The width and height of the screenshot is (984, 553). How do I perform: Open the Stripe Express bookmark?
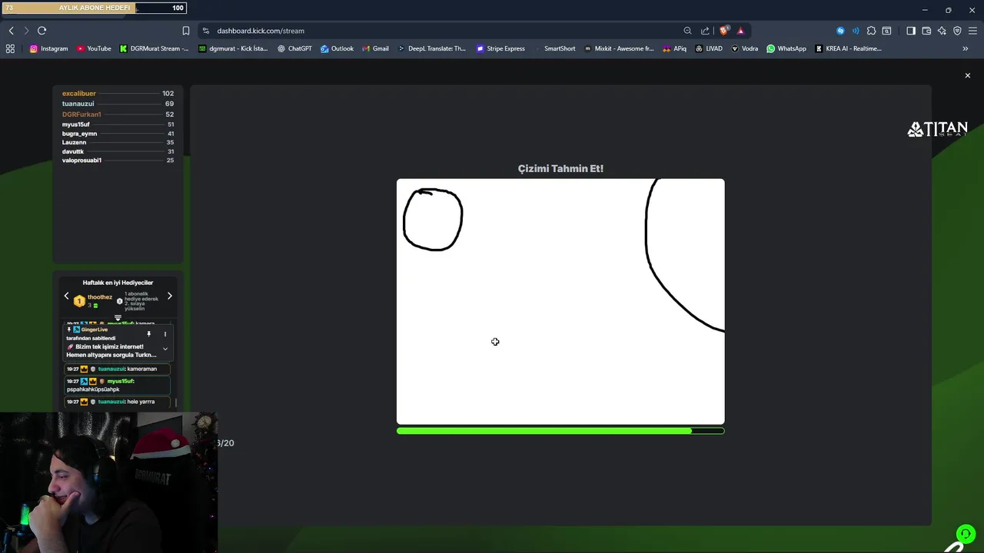point(500,48)
